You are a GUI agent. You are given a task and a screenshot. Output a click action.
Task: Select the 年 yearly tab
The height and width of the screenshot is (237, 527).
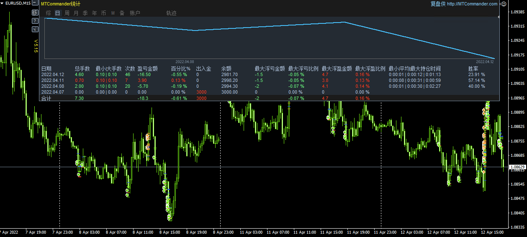click(94, 13)
